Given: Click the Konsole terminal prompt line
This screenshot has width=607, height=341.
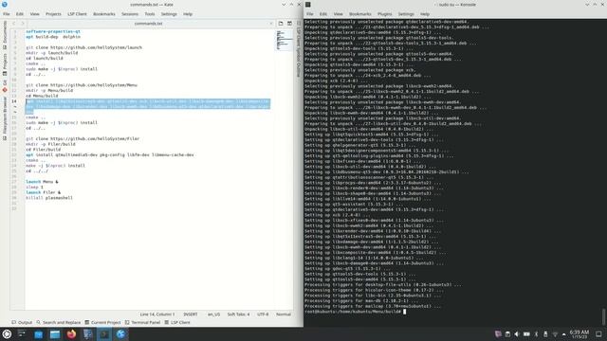Looking at the screenshot, I should click(x=355, y=312).
